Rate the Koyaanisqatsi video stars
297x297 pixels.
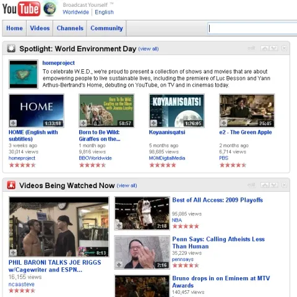point(163,165)
